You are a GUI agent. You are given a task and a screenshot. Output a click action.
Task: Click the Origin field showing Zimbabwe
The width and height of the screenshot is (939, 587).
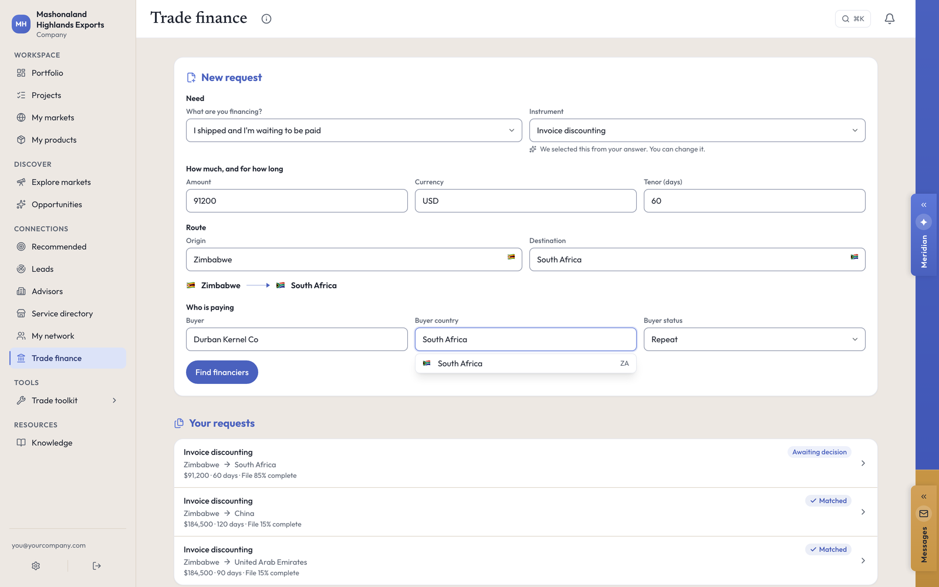[354, 259]
